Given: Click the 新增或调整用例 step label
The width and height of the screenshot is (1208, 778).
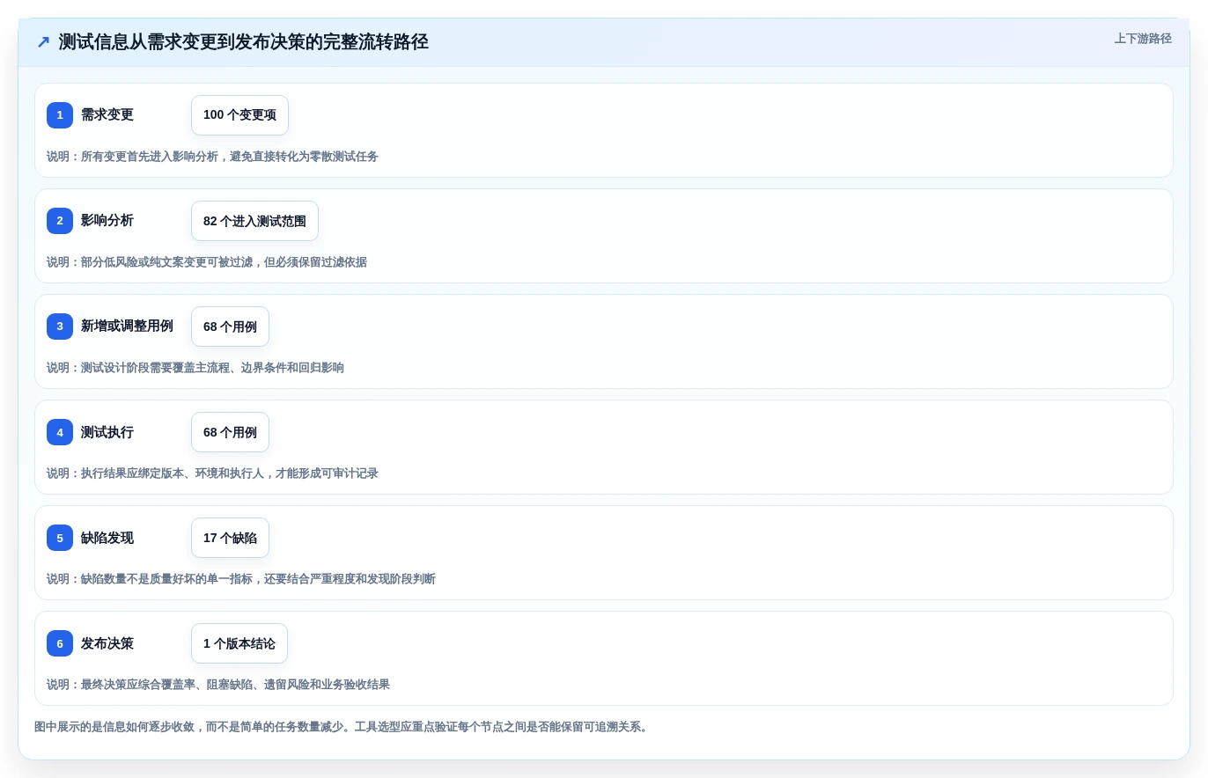Looking at the screenshot, I should (127, 327).
